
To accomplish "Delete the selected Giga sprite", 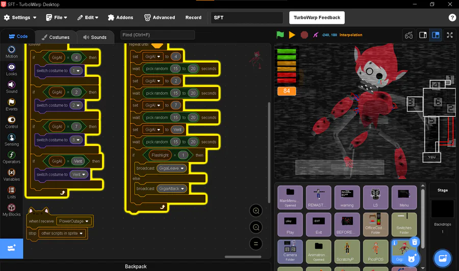I will pyautogui.click(x=415, y=242).
